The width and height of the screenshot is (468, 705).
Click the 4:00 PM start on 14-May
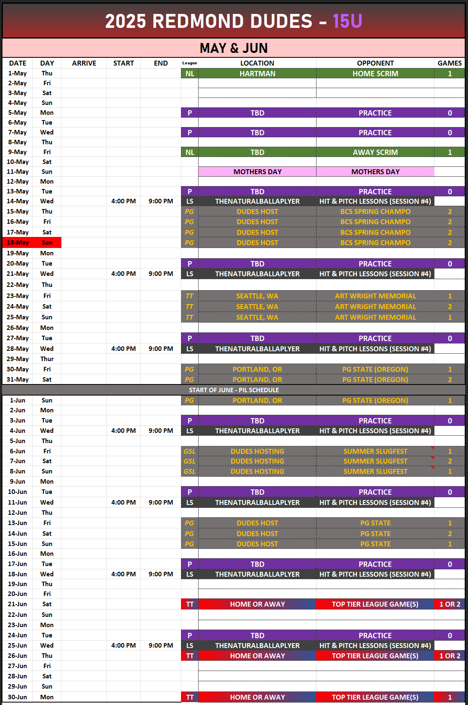pos(124,201)
